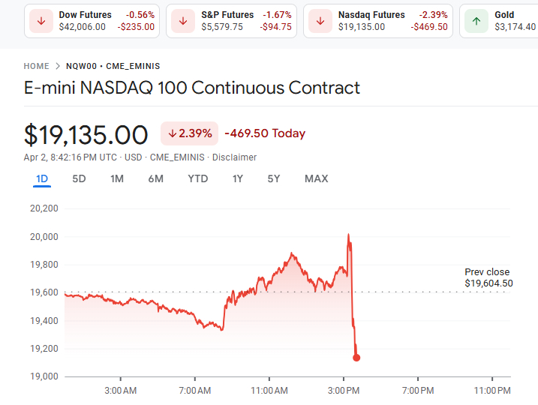Click the breadcrumb chevron after HOME
This screenshot has height=405, width=538.
tap(57, 67)
